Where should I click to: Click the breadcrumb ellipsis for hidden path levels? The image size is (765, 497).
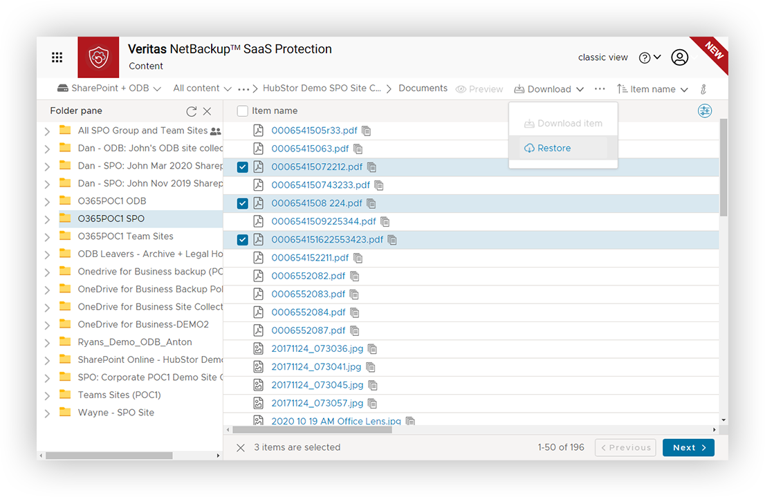243,88
